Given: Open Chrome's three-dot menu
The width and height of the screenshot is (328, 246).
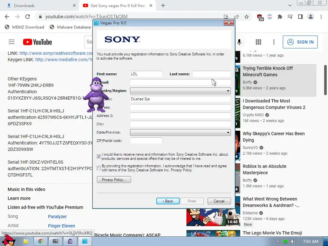Looking at the screenshot, I should [321, 17].
